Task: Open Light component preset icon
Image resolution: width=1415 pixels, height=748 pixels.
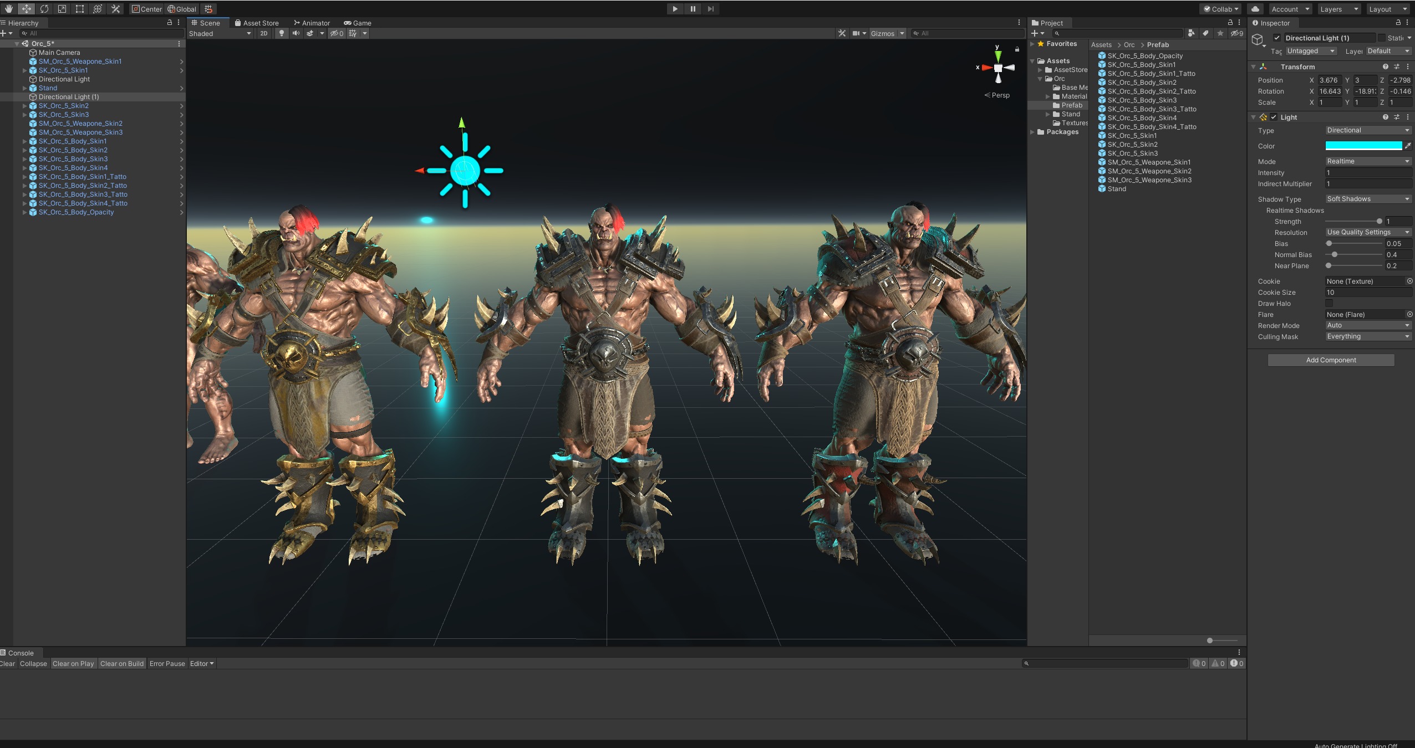Action: pyautogui.click(x=1396, y=117)
